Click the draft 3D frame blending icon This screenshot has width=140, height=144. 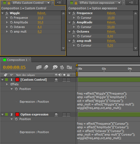(x=39, y=67)
